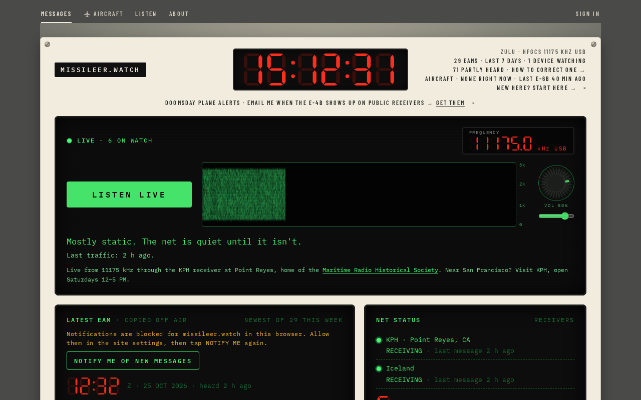Click "NEWEST OF 29 THIS WEEK" label
The width and height of the screenshot is (641, 400).
pyautogui.click(x=293, y=320)
